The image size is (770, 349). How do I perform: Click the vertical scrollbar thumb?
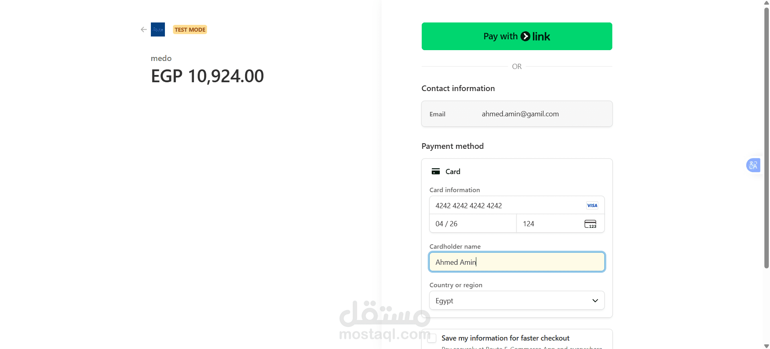(766, 136)
